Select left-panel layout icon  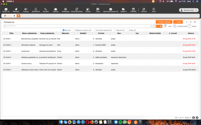click(x=187, y=22)
